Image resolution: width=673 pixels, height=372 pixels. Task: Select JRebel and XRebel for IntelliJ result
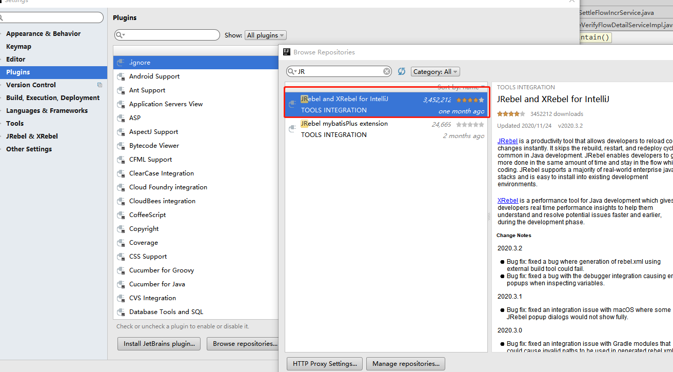click(x=386, y=105)
